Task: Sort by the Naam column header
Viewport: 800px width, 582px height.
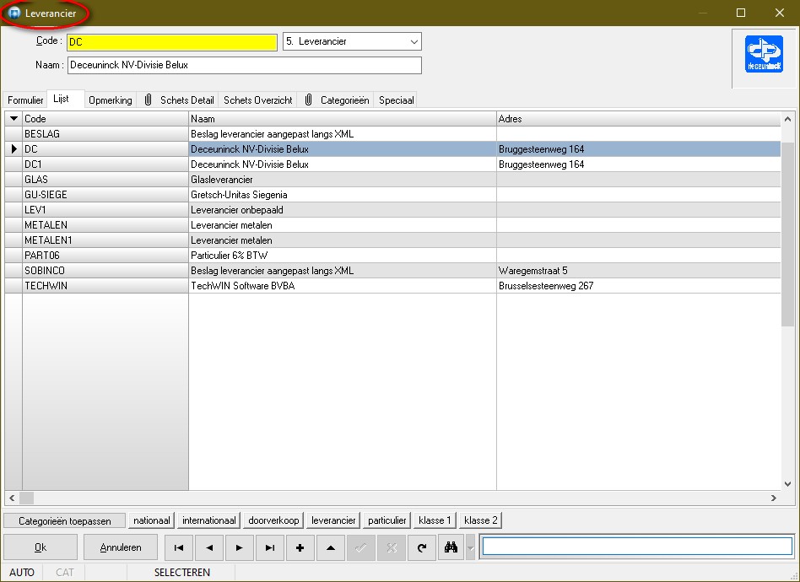Action: click(x=343, y=118)
